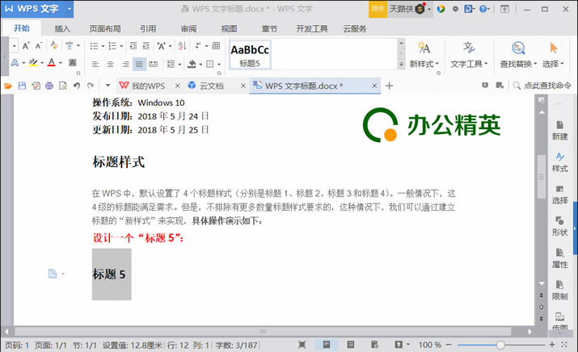Clear formatting with the eraser icon

(54, 45)
